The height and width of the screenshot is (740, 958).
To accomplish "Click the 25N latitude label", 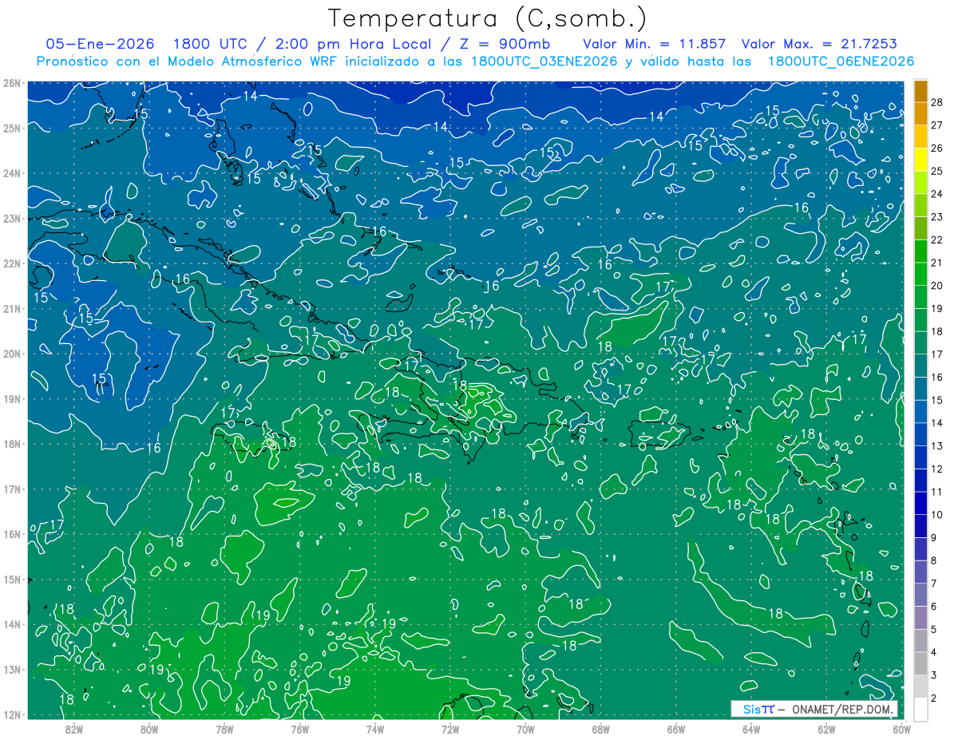I will tap(12, 128).
